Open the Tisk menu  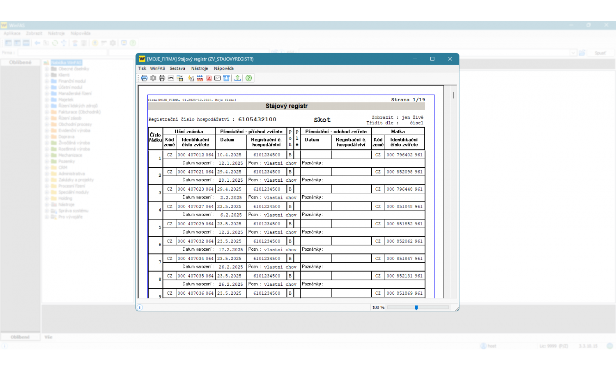click(142, 69)
